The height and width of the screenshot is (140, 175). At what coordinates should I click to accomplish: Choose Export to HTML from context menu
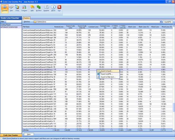click(x=107, y=74)
